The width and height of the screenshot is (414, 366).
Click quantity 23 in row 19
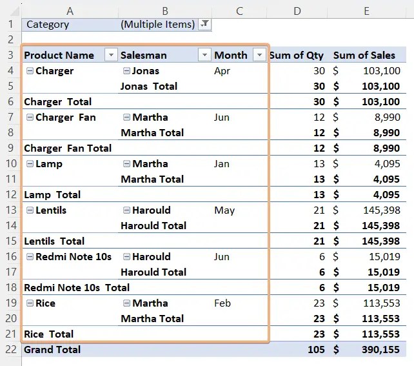coord(319,303)
